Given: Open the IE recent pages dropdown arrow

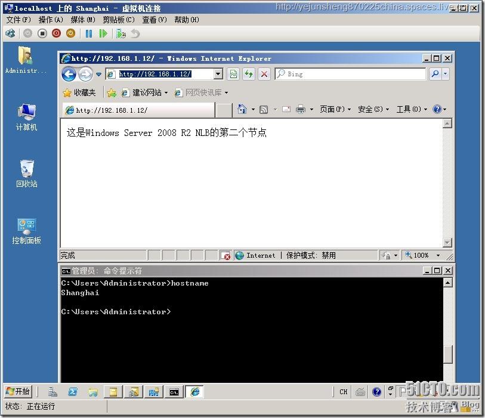Looking at the screenshot, I should (x=98, y=74).
